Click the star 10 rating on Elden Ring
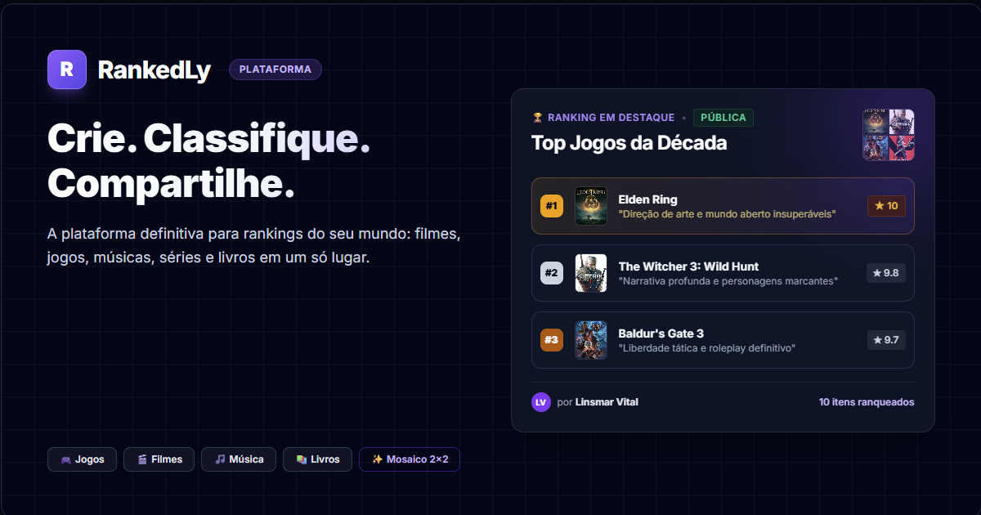 (886, 206)
